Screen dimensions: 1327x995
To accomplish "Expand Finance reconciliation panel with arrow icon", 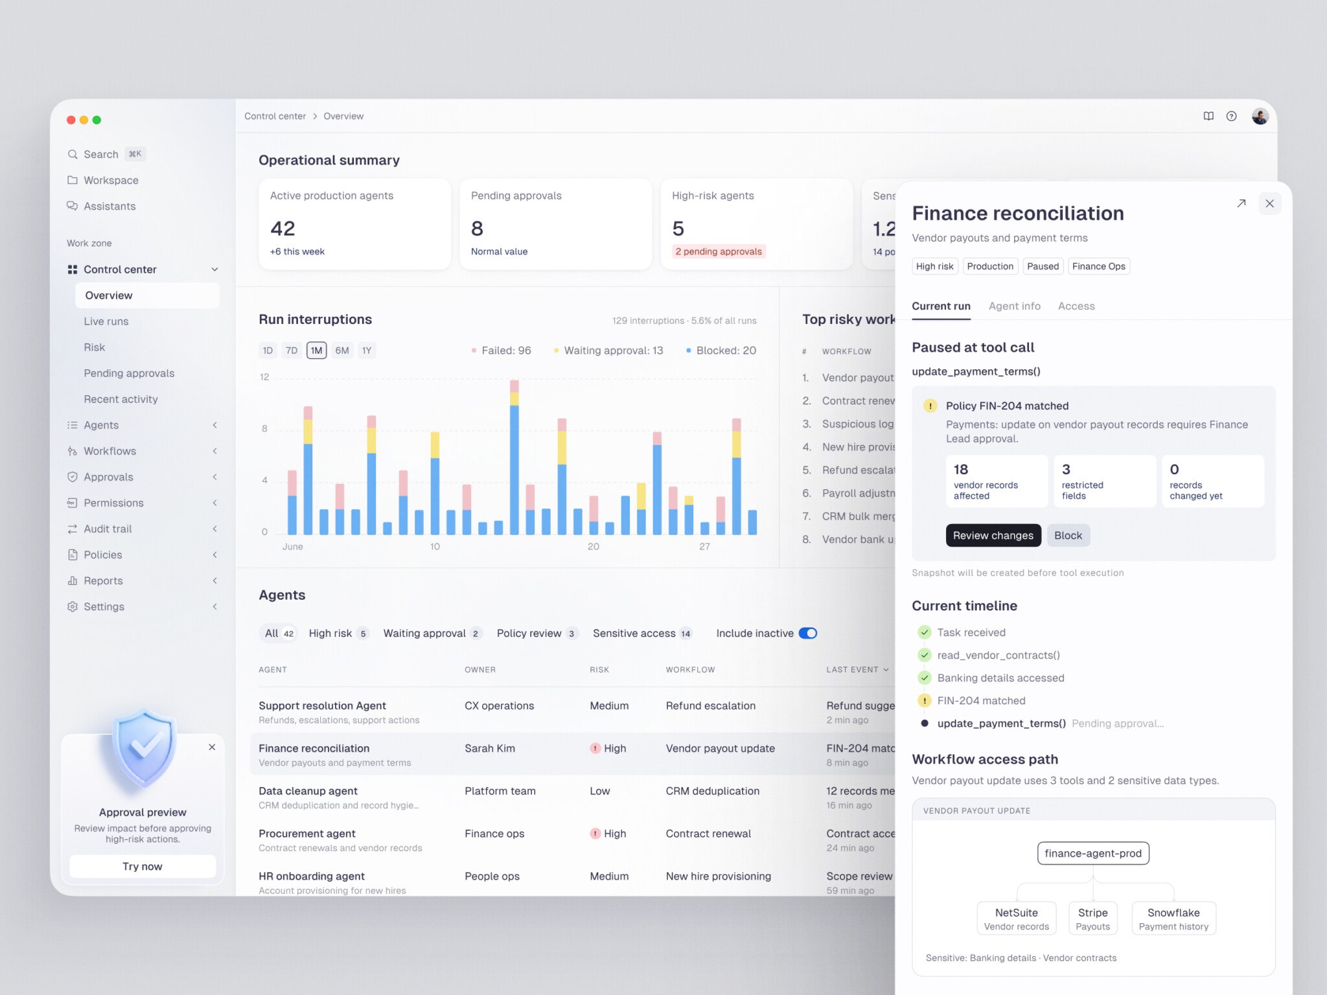I will [x=1241, y=203].
